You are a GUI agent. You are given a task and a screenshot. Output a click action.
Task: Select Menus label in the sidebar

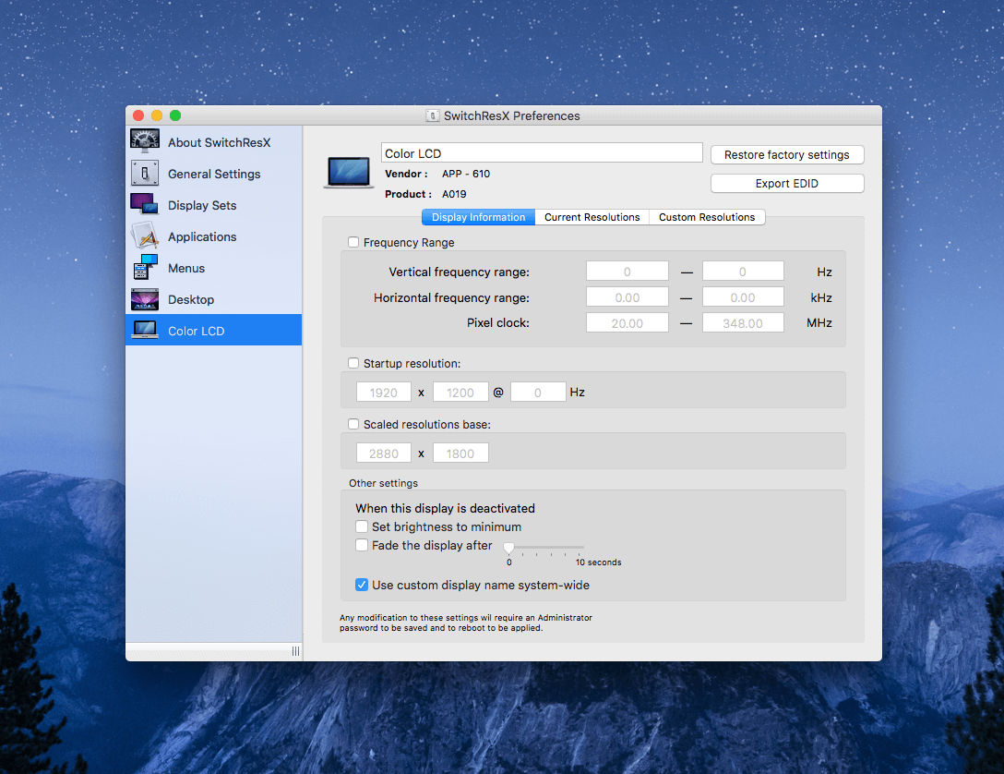[186, 268]
